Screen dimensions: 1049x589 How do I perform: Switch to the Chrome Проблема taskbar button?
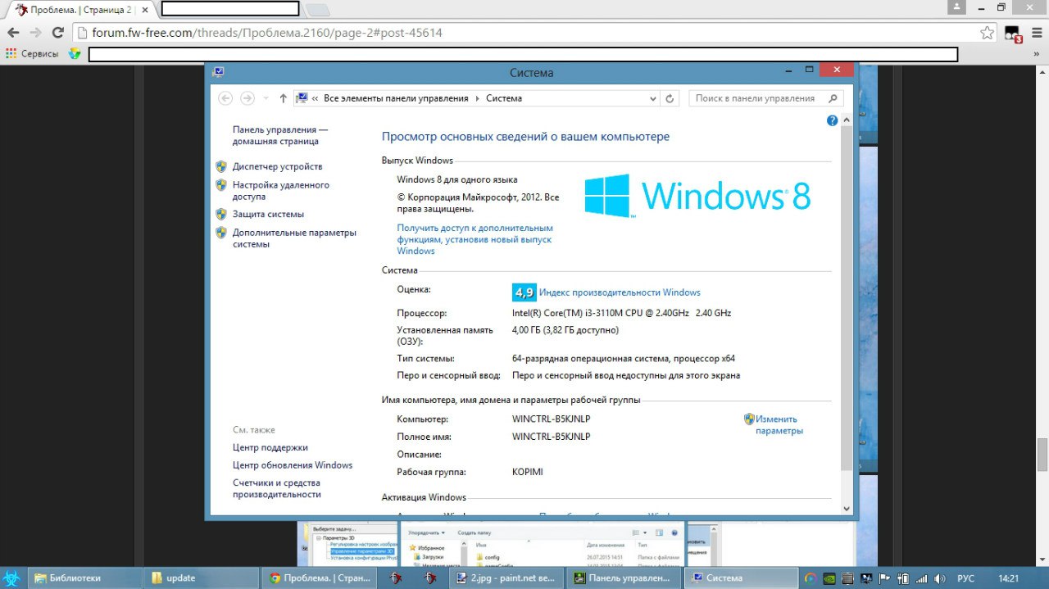click(x=320, y=578)
